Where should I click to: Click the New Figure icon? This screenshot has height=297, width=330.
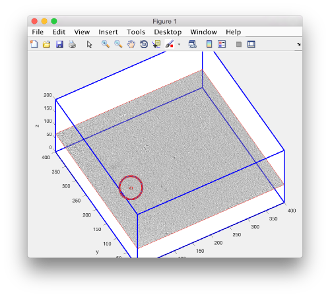pyautogui.click(x=34, y=44)
